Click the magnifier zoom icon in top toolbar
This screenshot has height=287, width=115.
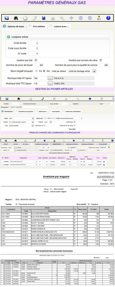[62, 18]
